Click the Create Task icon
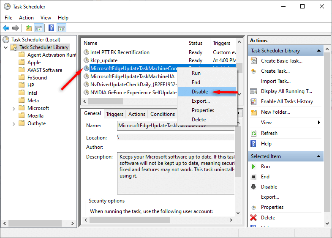 click(x=253, y=71)
